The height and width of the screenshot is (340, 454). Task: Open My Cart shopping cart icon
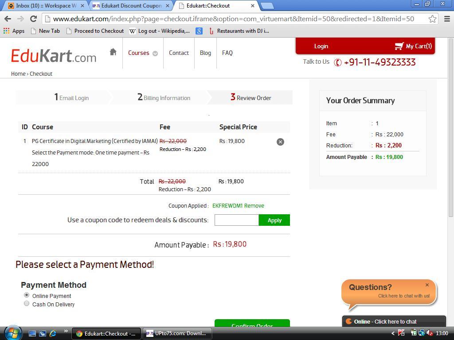pos(399,46)
